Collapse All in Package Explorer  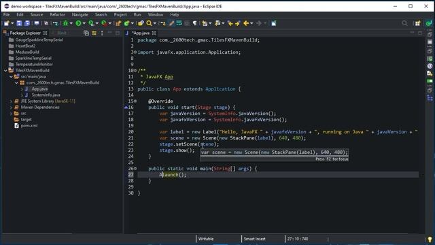point(86,33)
